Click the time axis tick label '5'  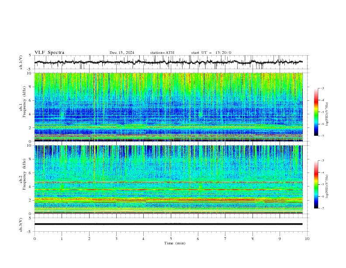171,239
